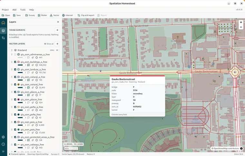Close the Layers panel
Image resolution: width=245 pixels, height=156 pixels.
pos(58,22)
